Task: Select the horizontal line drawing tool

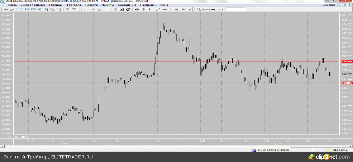Action: click(164, 9)
